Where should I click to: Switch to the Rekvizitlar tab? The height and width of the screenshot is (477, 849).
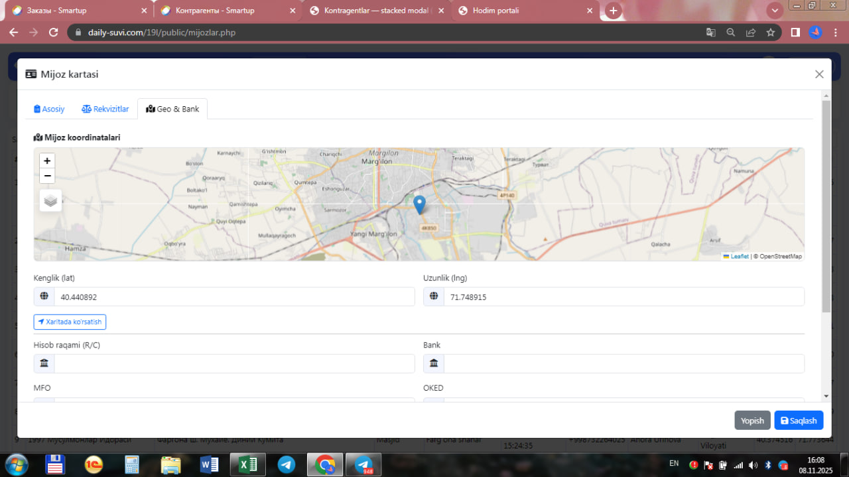(105, 109)
